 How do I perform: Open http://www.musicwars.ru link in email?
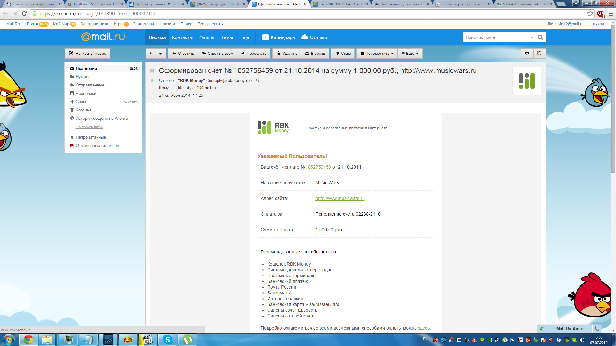coord(340,198)
